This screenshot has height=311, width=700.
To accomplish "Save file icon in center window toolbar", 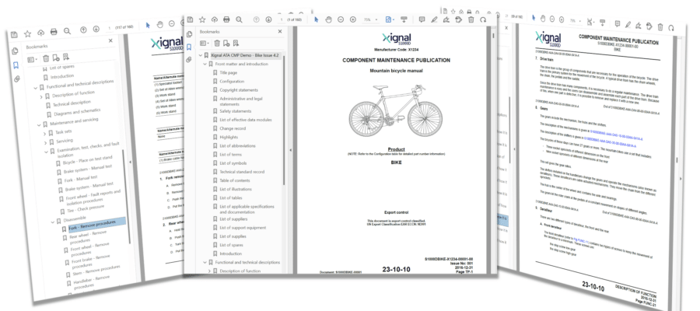I will pos(191,19).
